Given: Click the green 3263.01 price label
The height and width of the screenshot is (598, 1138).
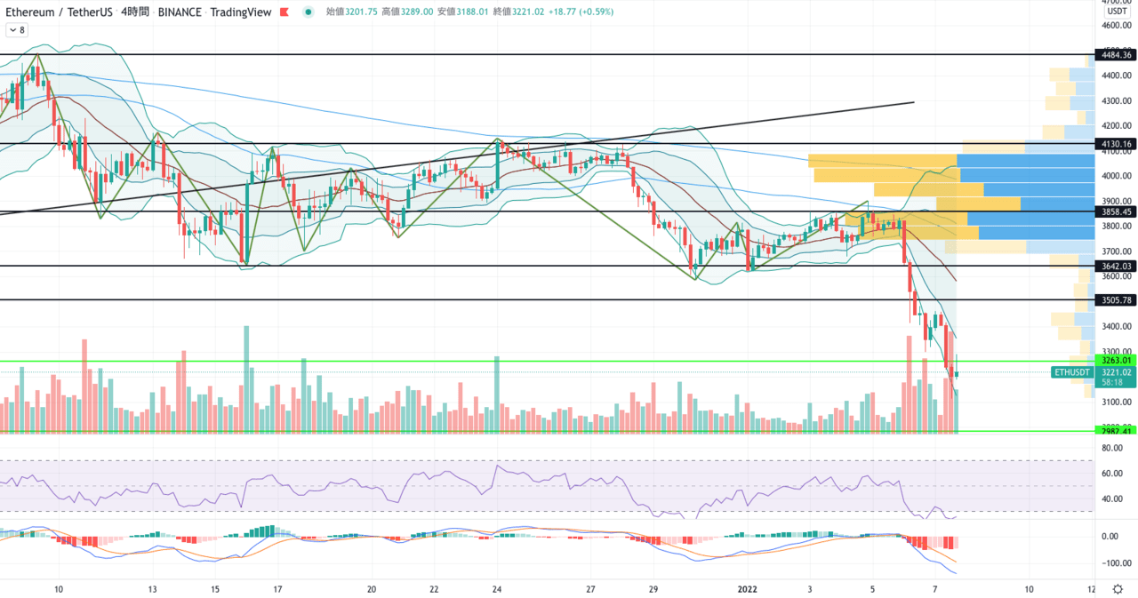Looking at the screenshot, I should pos(1116,360).
